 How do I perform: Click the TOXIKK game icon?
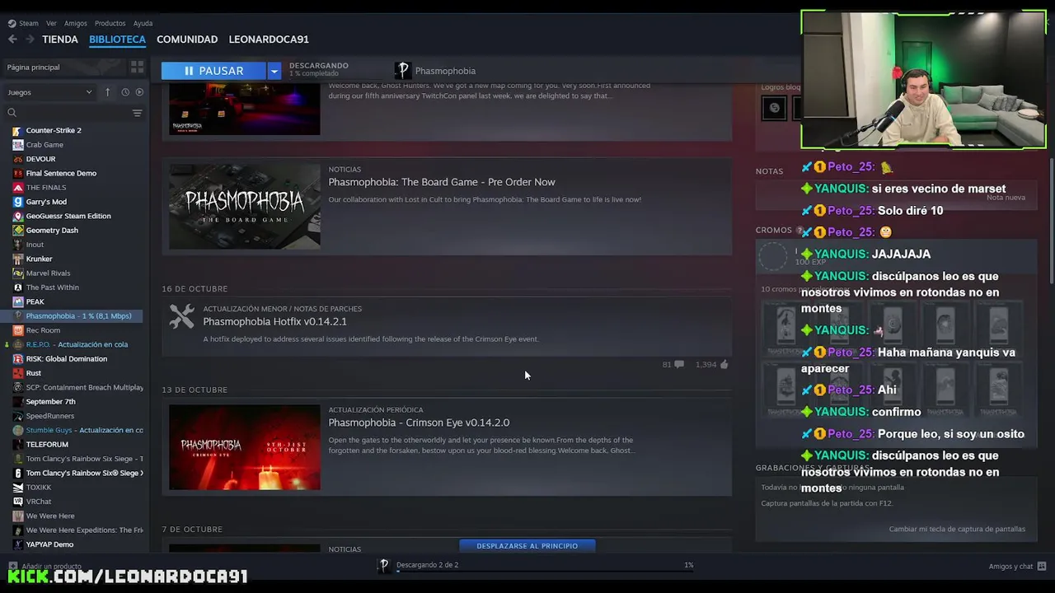[18, 487]
